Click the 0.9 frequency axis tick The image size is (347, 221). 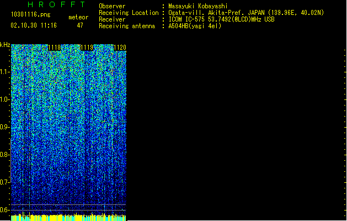click(4, 127)
